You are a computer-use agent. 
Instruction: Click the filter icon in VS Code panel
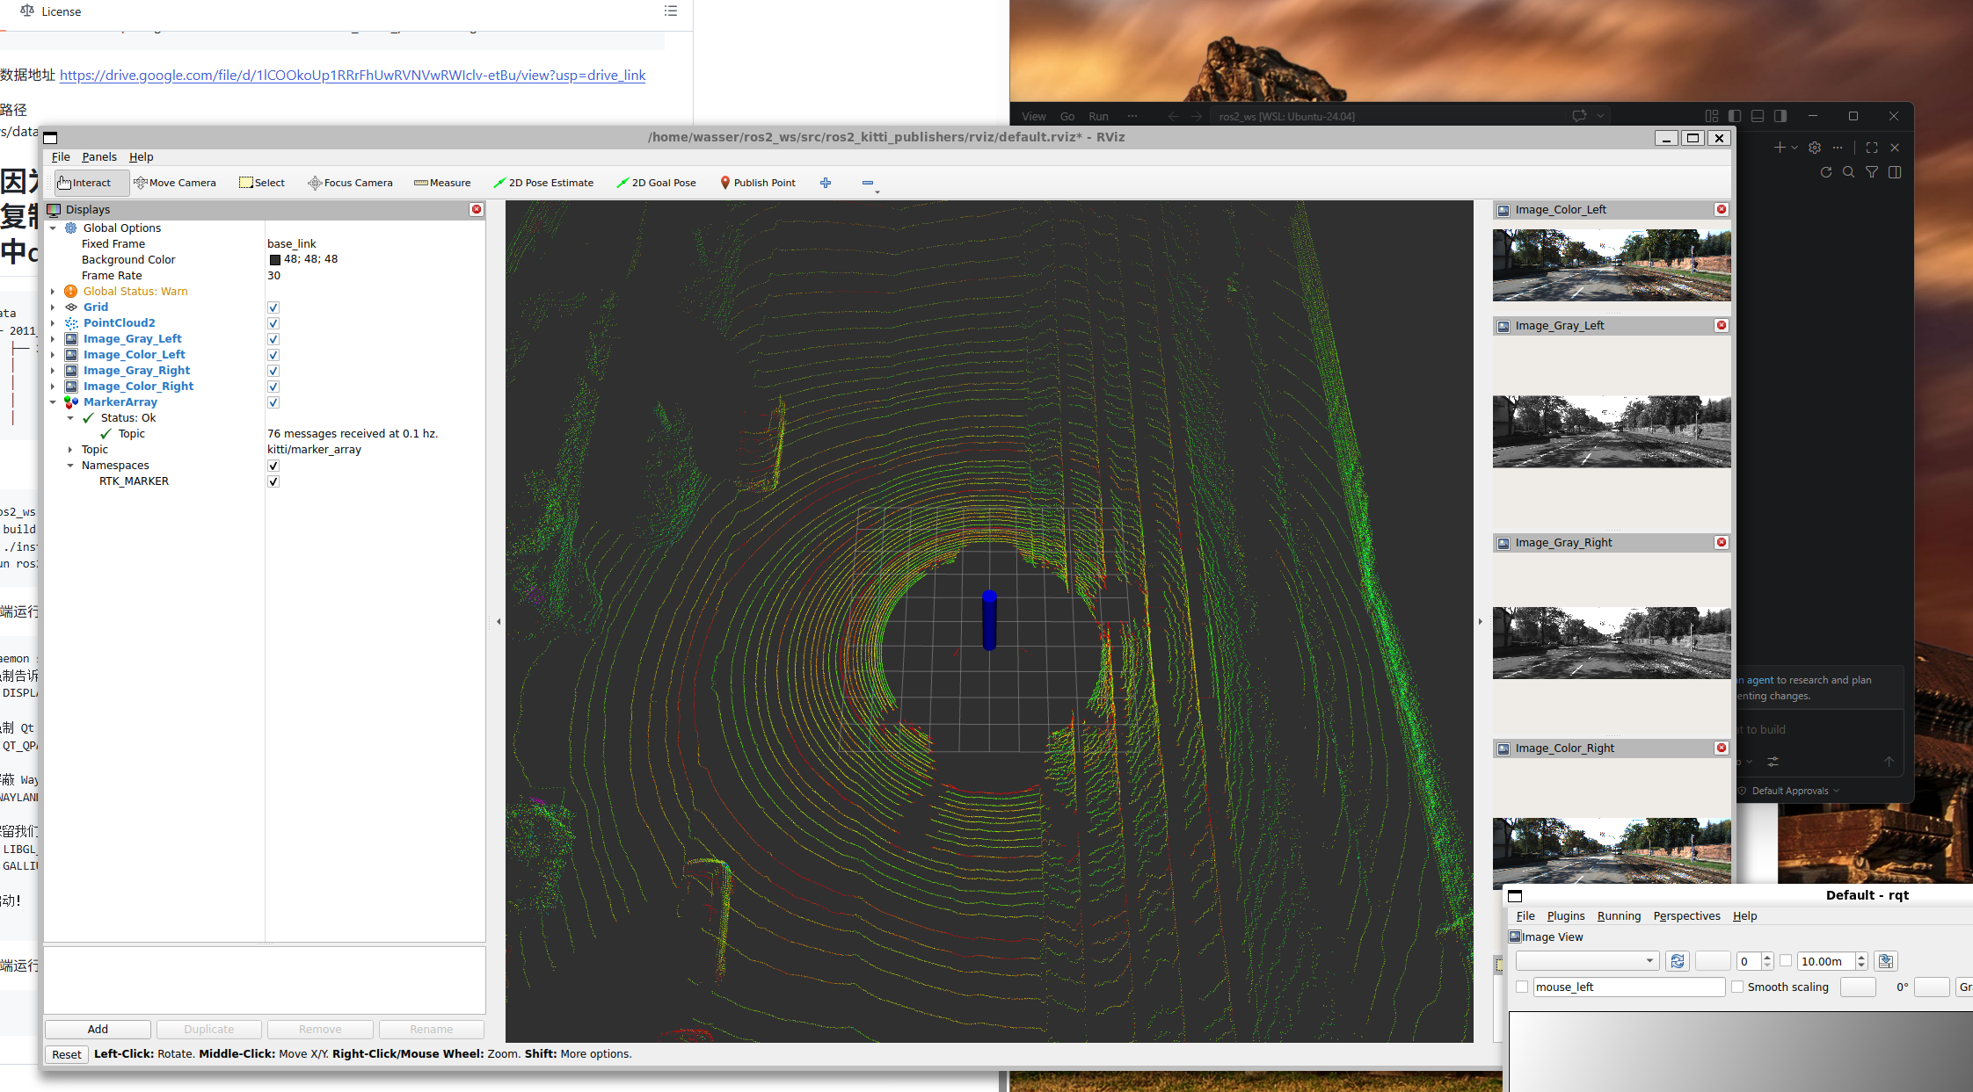coord(1872,172)
